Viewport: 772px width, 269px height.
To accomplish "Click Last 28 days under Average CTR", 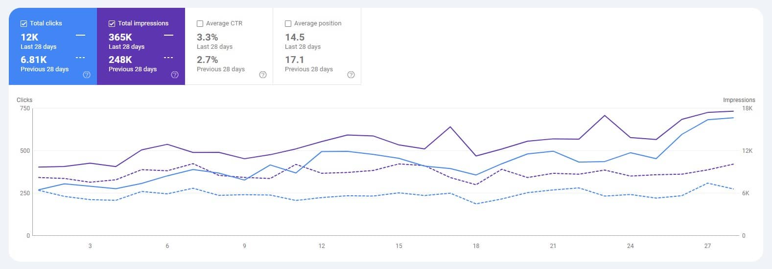I will (x=214, y=47).
